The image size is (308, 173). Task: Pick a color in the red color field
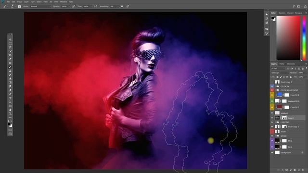click(288, 38)
